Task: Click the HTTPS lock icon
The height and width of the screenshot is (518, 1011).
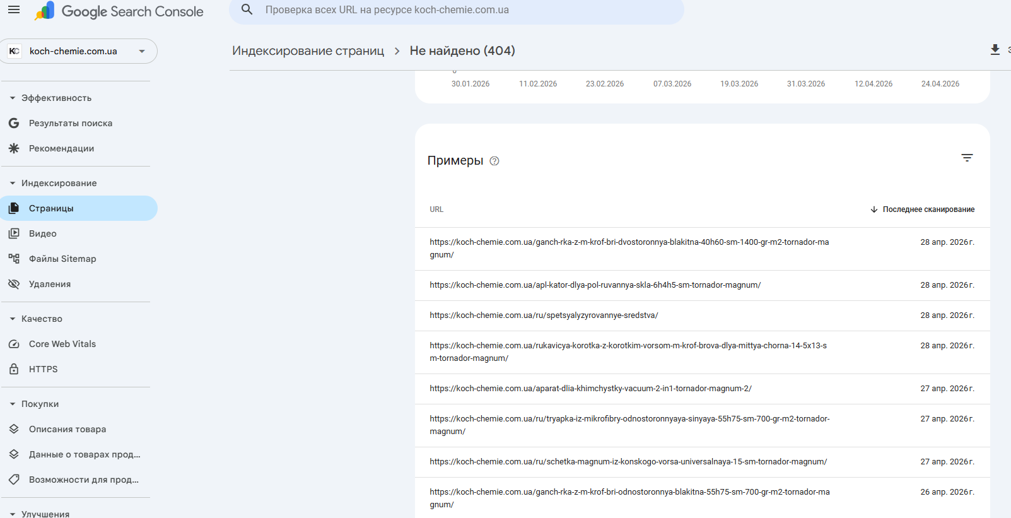Action: pyautogui.click(x=14, y=369)
